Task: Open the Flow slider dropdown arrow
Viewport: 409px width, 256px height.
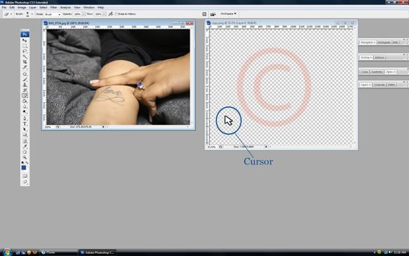Action: (104, 14)
